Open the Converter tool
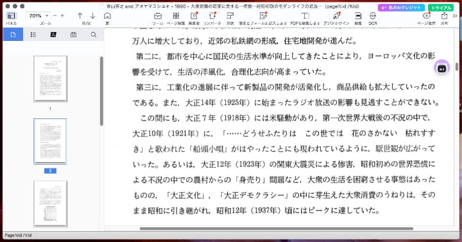Image resolution: width=462 pixels, height=242 pixels. tap(212, 16)
